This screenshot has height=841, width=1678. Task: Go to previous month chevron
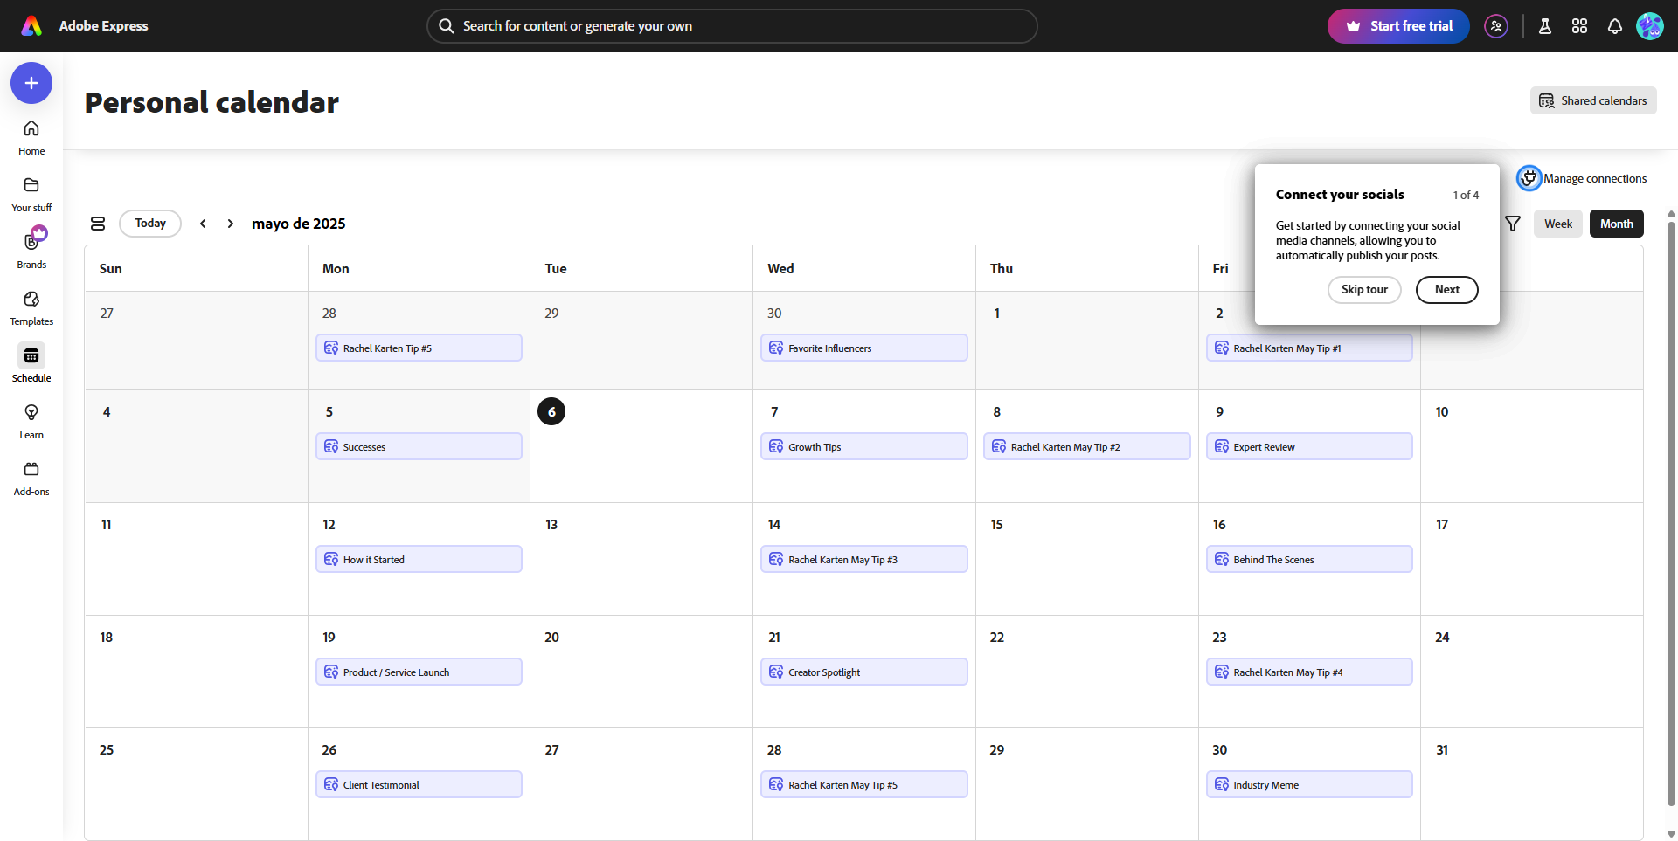203,224
